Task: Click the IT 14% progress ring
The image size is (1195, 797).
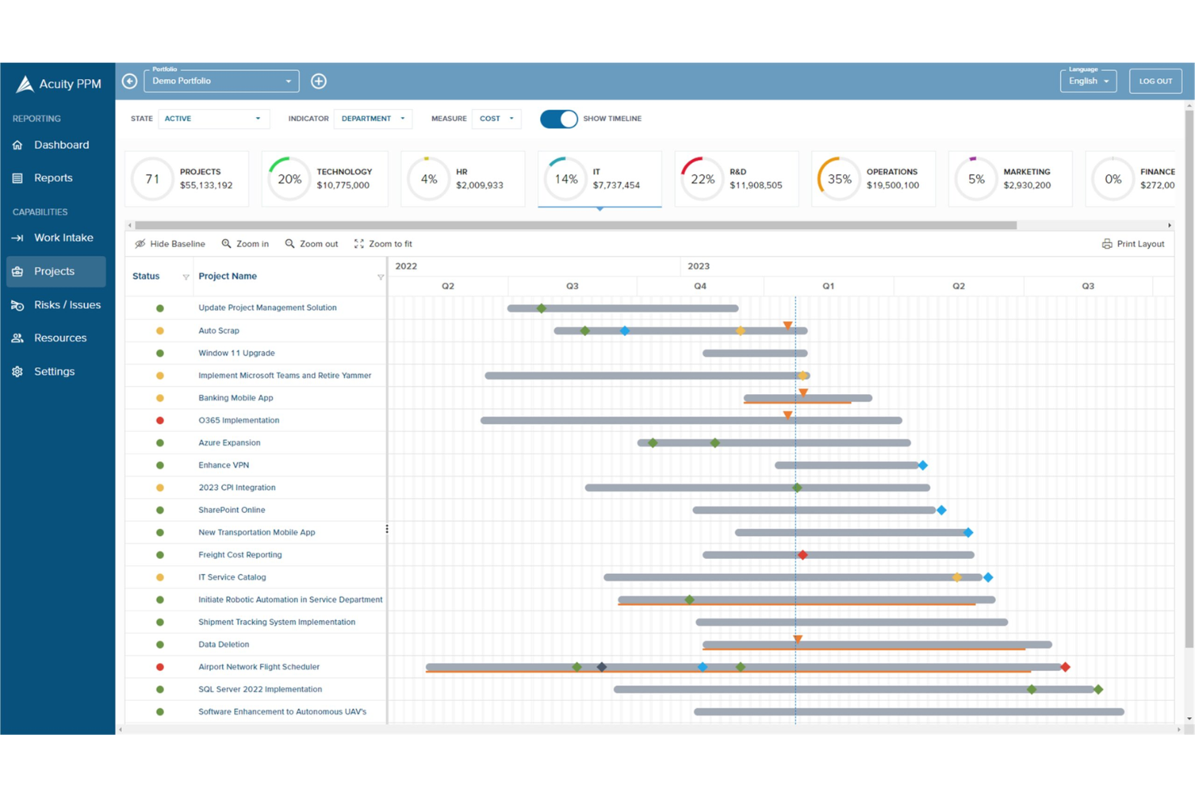Action: (565, 179)
